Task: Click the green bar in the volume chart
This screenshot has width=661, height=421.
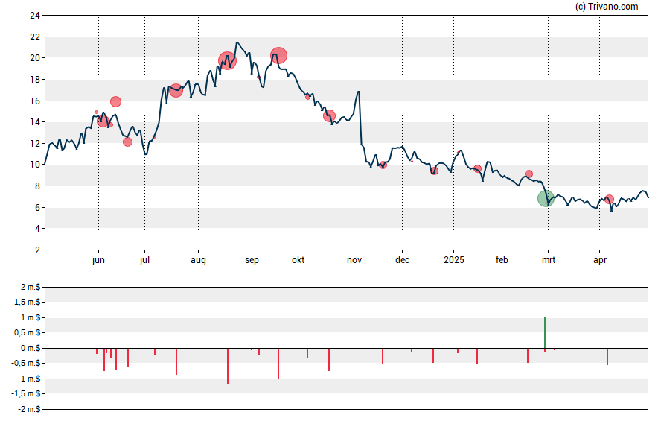Action: tap(545, 332)
